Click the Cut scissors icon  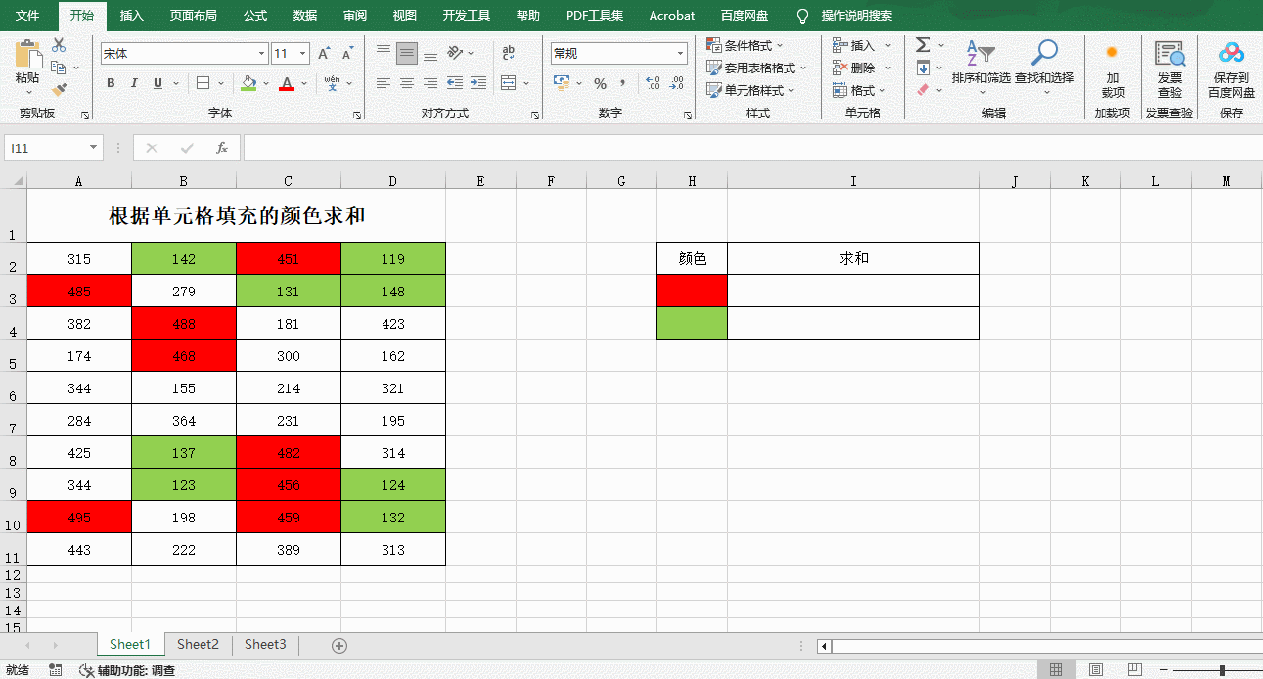[x=59, y=45]
